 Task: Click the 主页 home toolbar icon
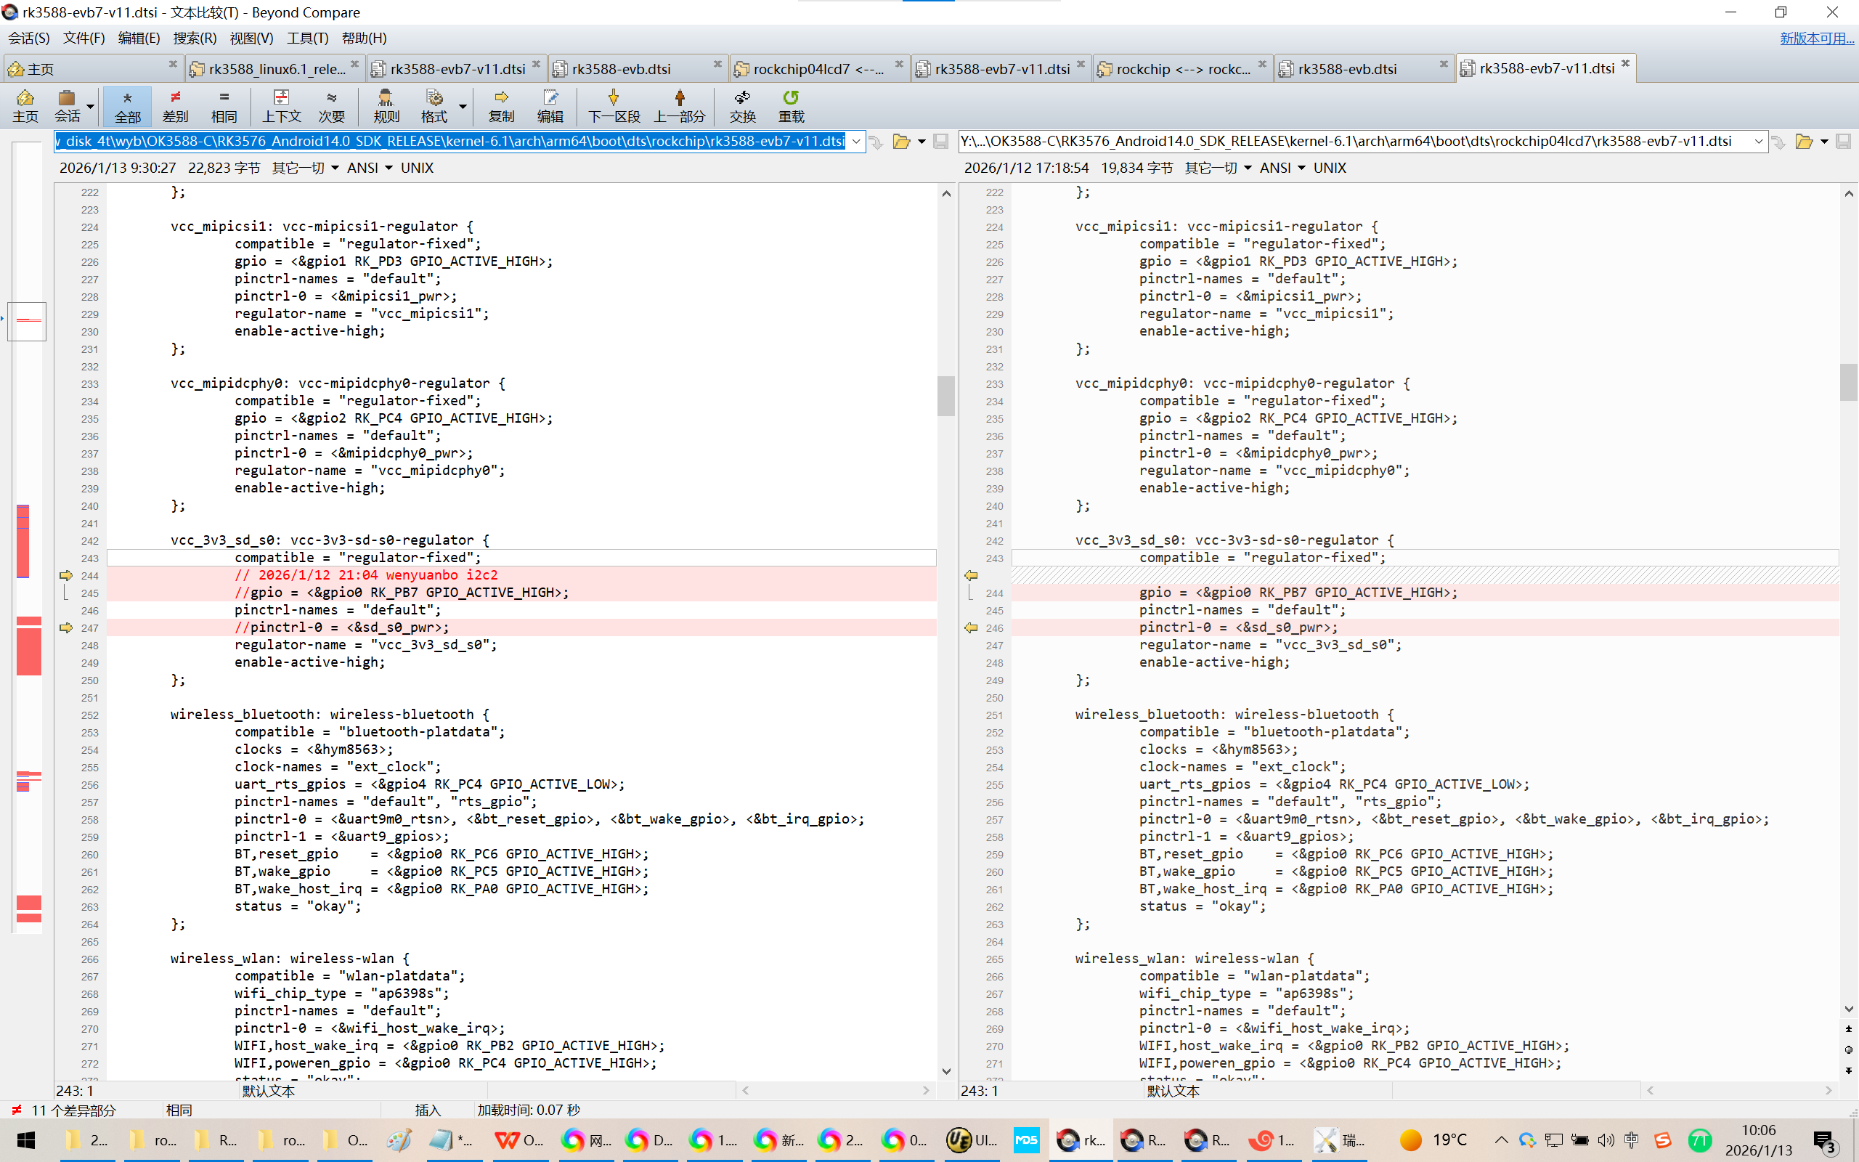[25, 105]
